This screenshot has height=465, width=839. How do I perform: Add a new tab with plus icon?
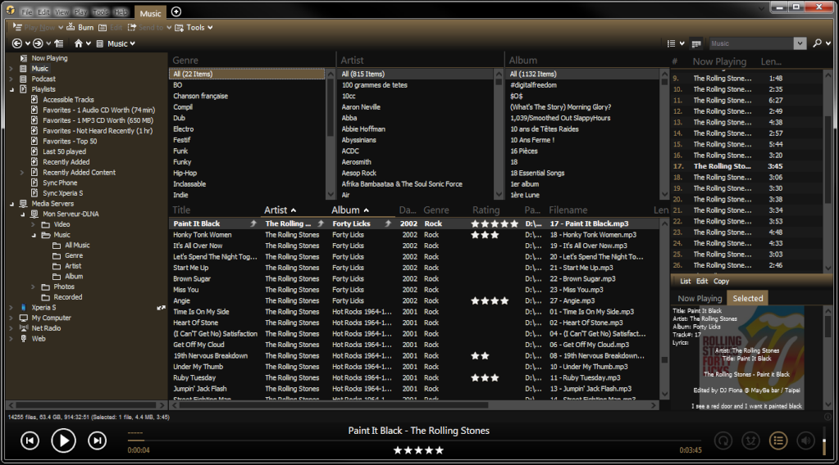click(176, 11)
